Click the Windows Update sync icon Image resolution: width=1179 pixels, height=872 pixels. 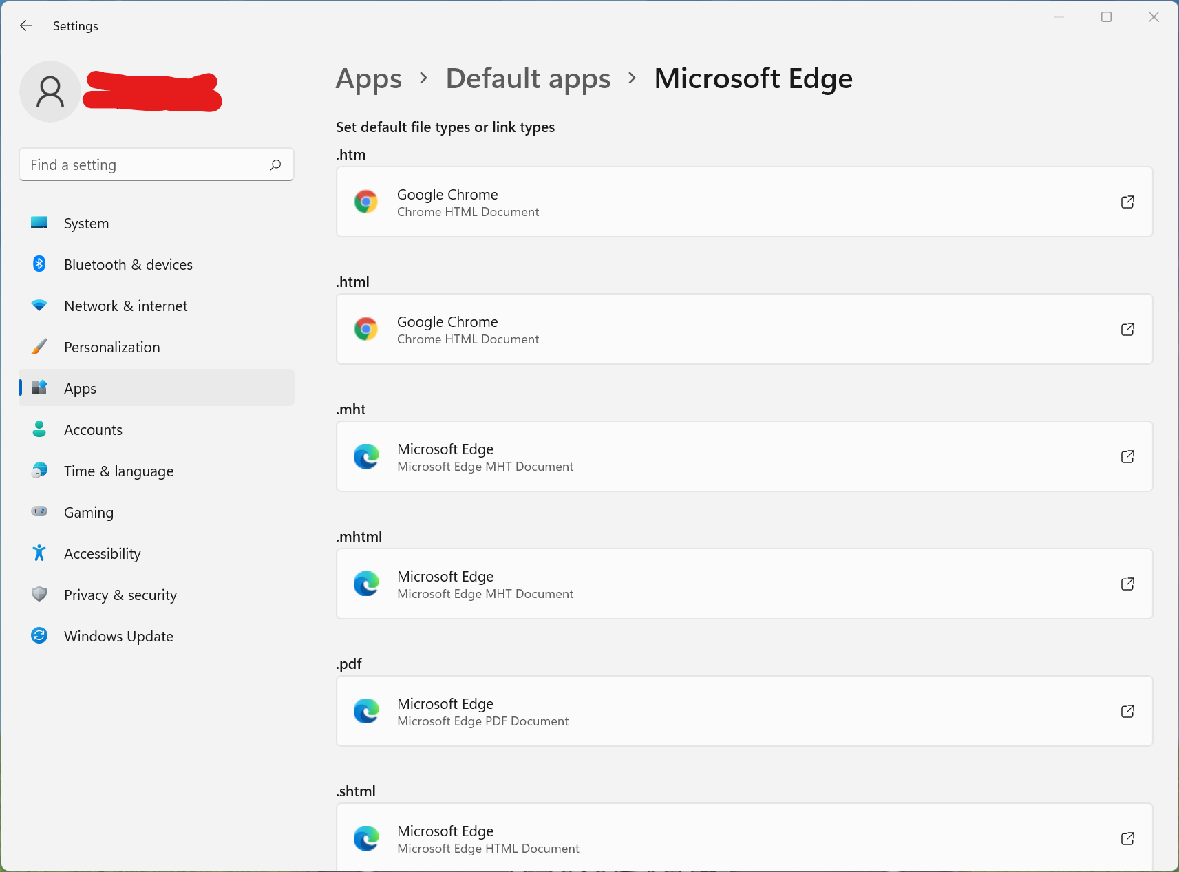coord(39,636)
